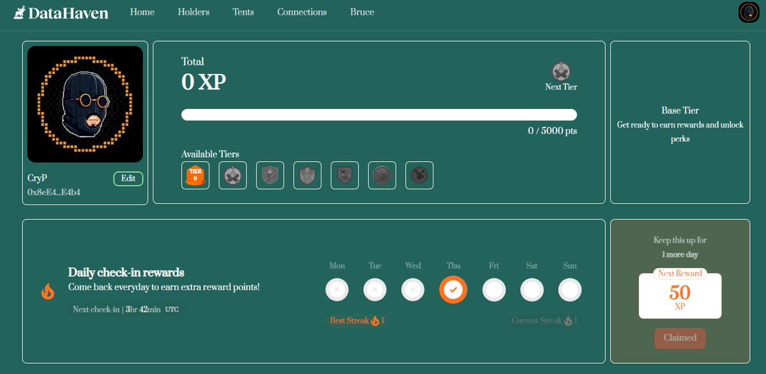Click Friday's empty check-in circle

493,289
